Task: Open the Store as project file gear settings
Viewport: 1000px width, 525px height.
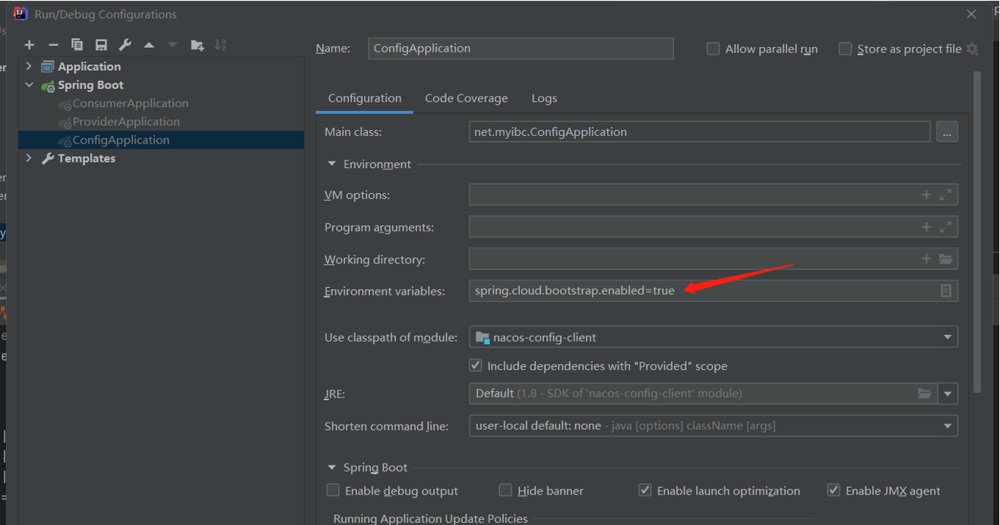Action: pyautogui.click(x=973, y=49)
